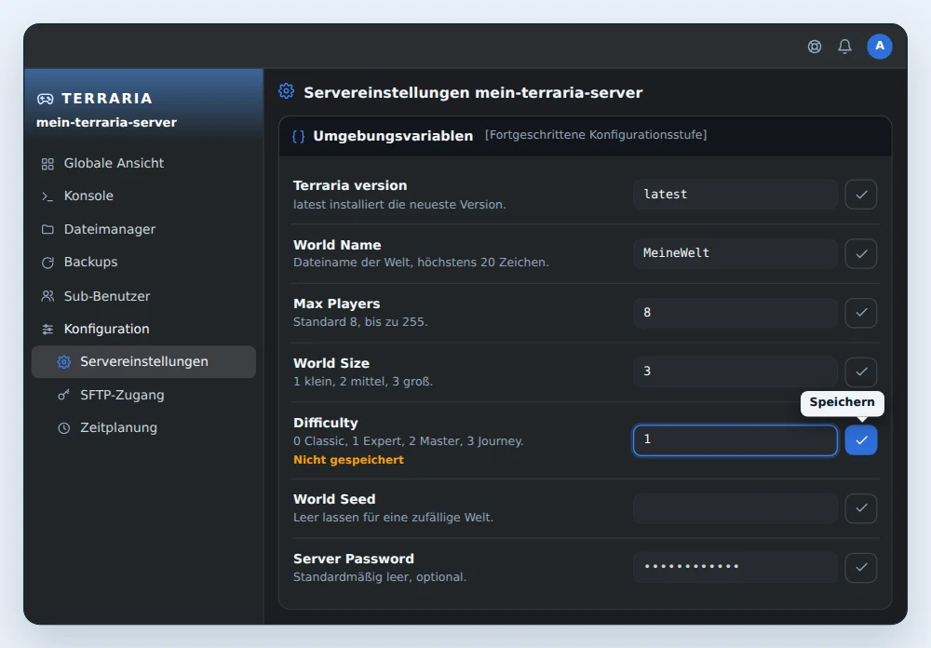Viewport: 931px width, 648px height.
Task: Edit the World Name field MeineWelt
Action: [x=735, y=253]
